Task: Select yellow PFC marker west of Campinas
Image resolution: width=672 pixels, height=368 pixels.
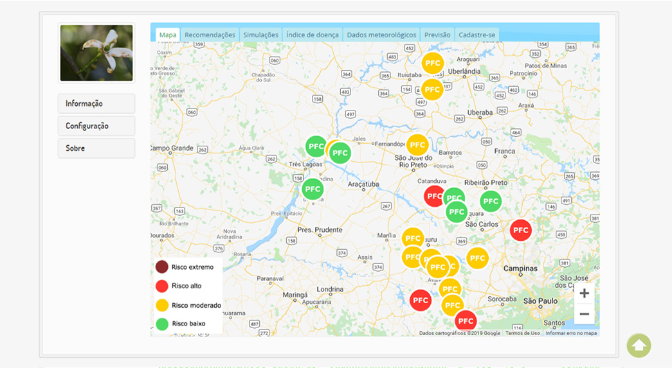Action: (x=477, y=258)
